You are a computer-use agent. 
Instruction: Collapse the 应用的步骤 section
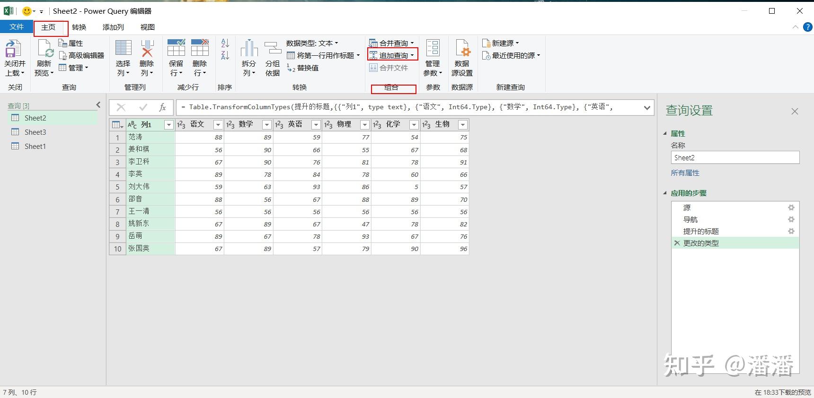click(x=665, y=193)
